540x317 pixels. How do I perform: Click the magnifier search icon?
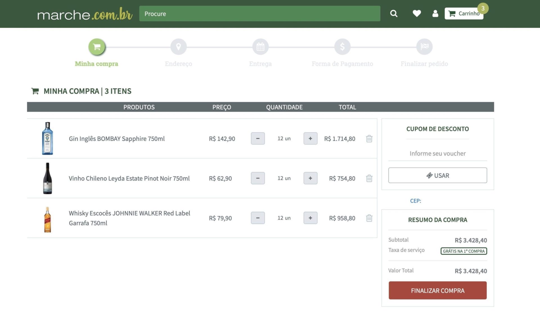tap(394, 14)
